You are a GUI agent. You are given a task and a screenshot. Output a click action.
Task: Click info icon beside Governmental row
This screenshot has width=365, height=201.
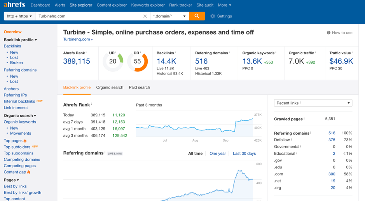click(x=301, y=146)
